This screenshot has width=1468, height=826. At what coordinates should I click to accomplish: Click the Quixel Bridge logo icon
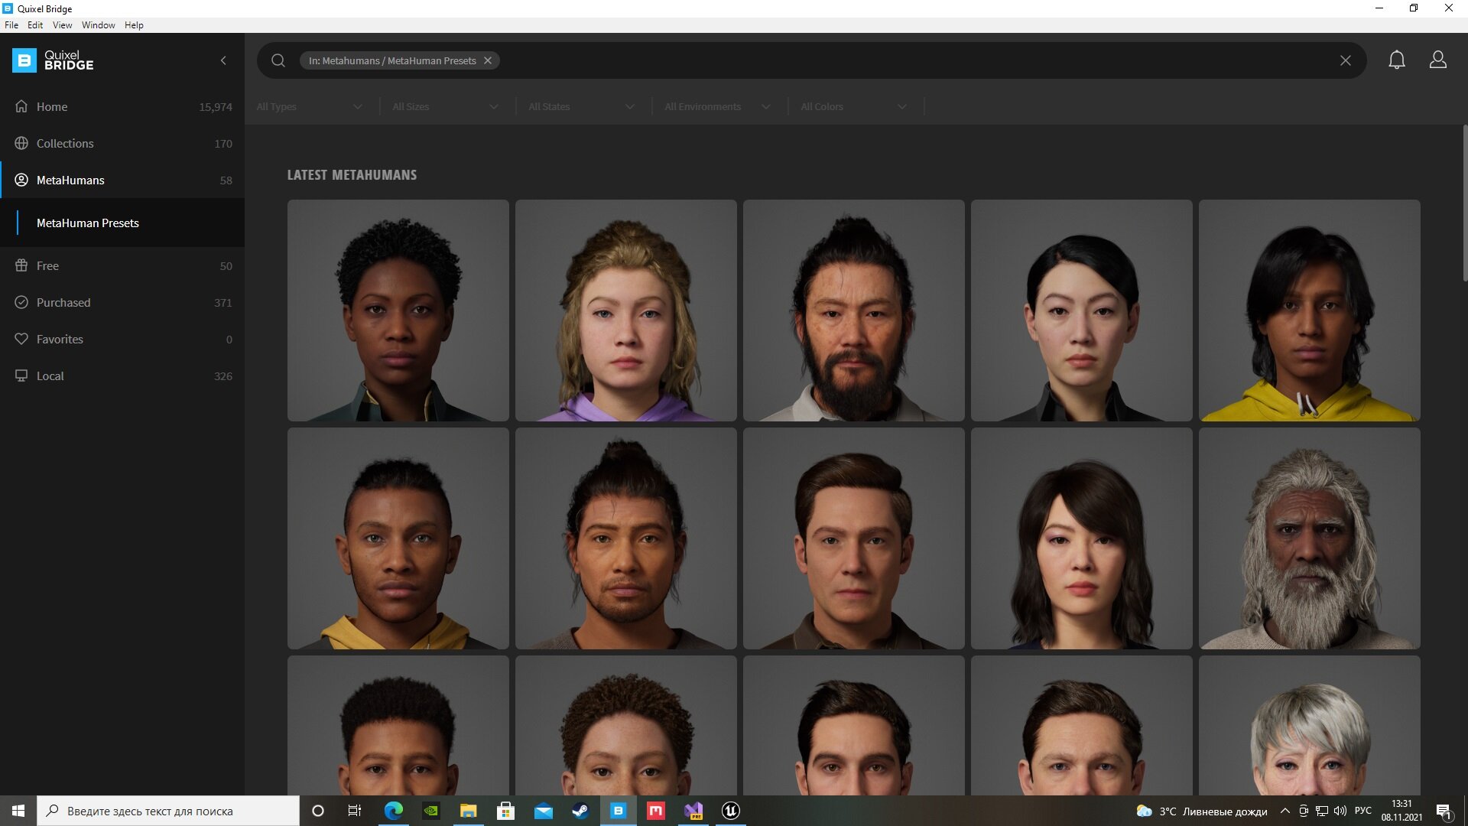[x=24, y=60]
